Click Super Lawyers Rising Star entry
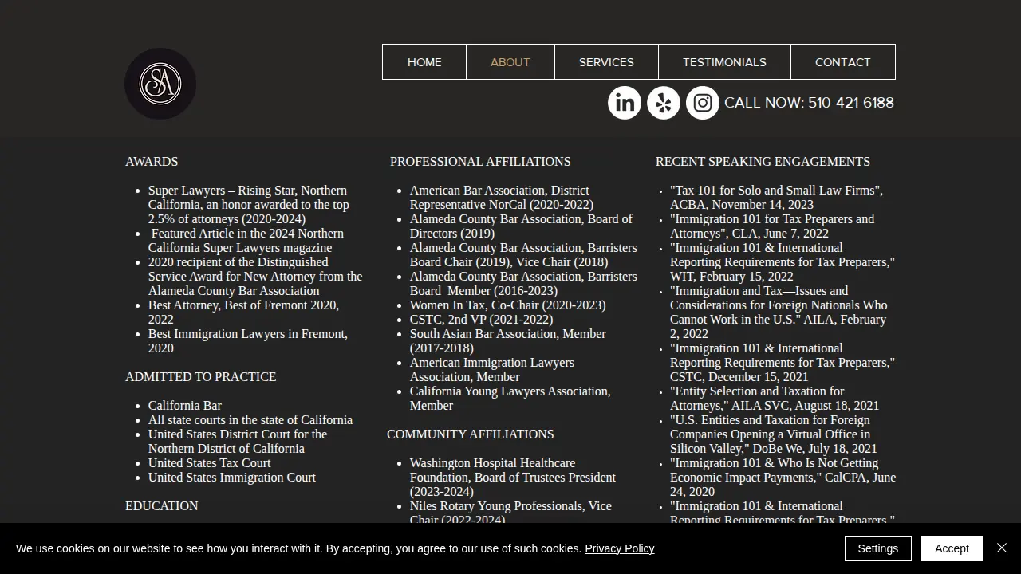This screenshot has height=574, width=1021. (x=249, y=205)
